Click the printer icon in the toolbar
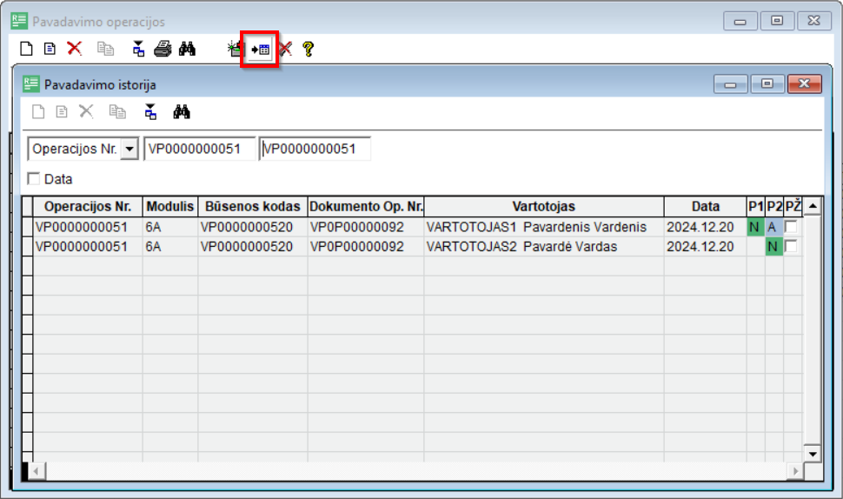The width and height of the screenshot is (843, 499). pos(163,49)
